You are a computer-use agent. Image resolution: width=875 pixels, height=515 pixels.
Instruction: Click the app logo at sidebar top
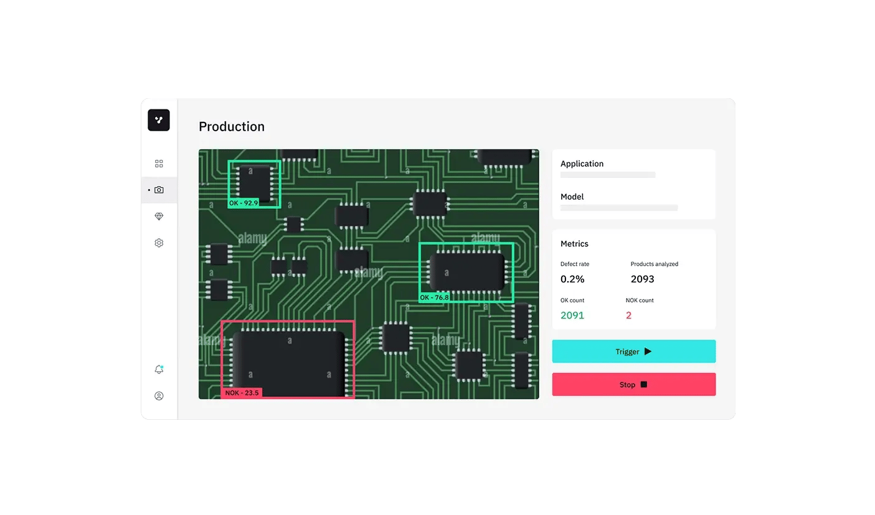(159, 120)
